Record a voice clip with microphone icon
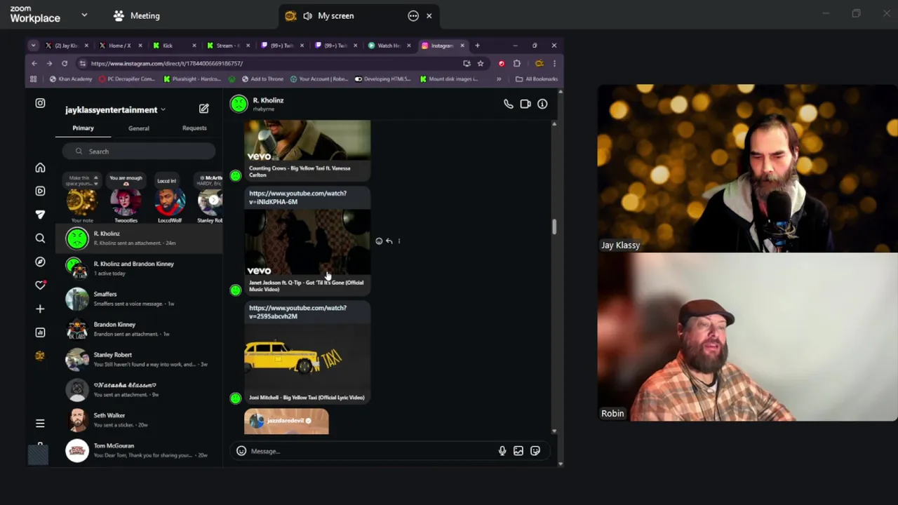The width and height of the screenshot is (898, 505). 502,451
